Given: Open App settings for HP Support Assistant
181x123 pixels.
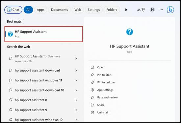Looking at the screenshot, I should click(x=105, y=90).
